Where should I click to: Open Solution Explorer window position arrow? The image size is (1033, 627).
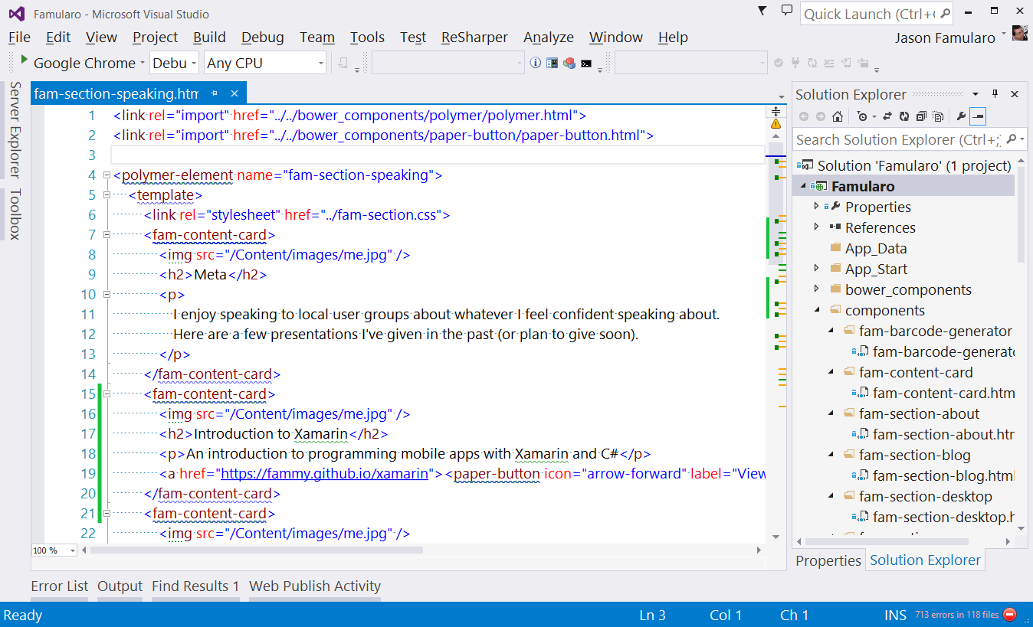coord(974,93)
